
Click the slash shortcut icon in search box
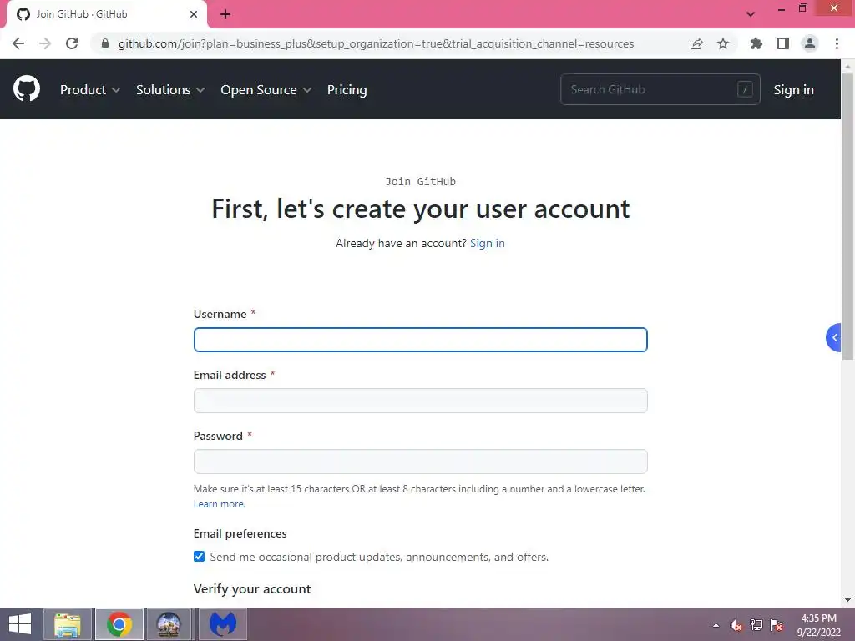pos(745,89)
